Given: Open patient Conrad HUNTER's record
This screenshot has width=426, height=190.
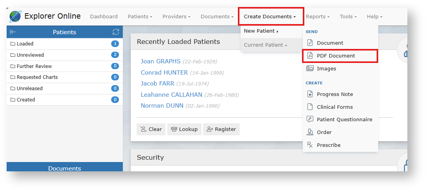Looking at the screenshot, I should 164,73.
